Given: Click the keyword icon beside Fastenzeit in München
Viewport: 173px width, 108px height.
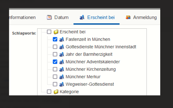Looking at the screenshot, I should point(61,39).
